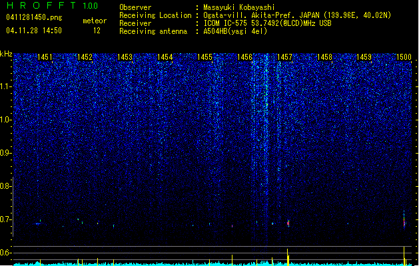Image resolution: width=419 pixels, height=266 pixels.
Task: Click the meteor count value 12
Action: click(x=97, y=31)
